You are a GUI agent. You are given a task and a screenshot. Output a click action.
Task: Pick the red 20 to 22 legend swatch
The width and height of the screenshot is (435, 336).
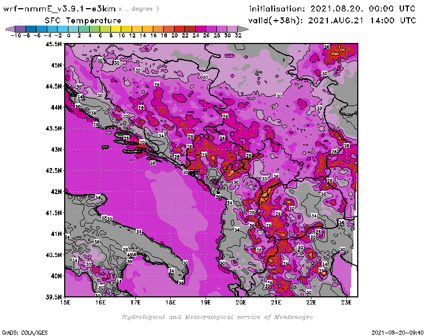(x=179, y=29)
